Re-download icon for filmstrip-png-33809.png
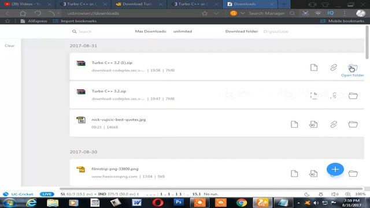 coord(313,173)
